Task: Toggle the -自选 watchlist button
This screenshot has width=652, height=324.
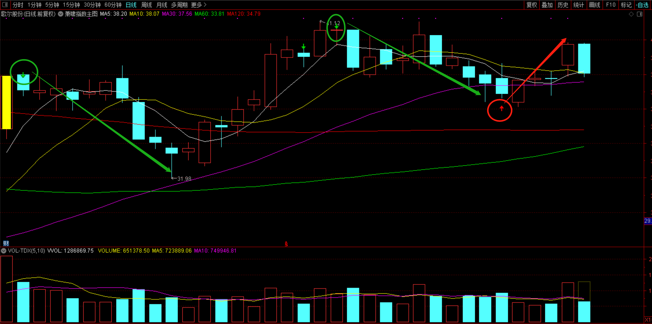Action: [642, 5]
